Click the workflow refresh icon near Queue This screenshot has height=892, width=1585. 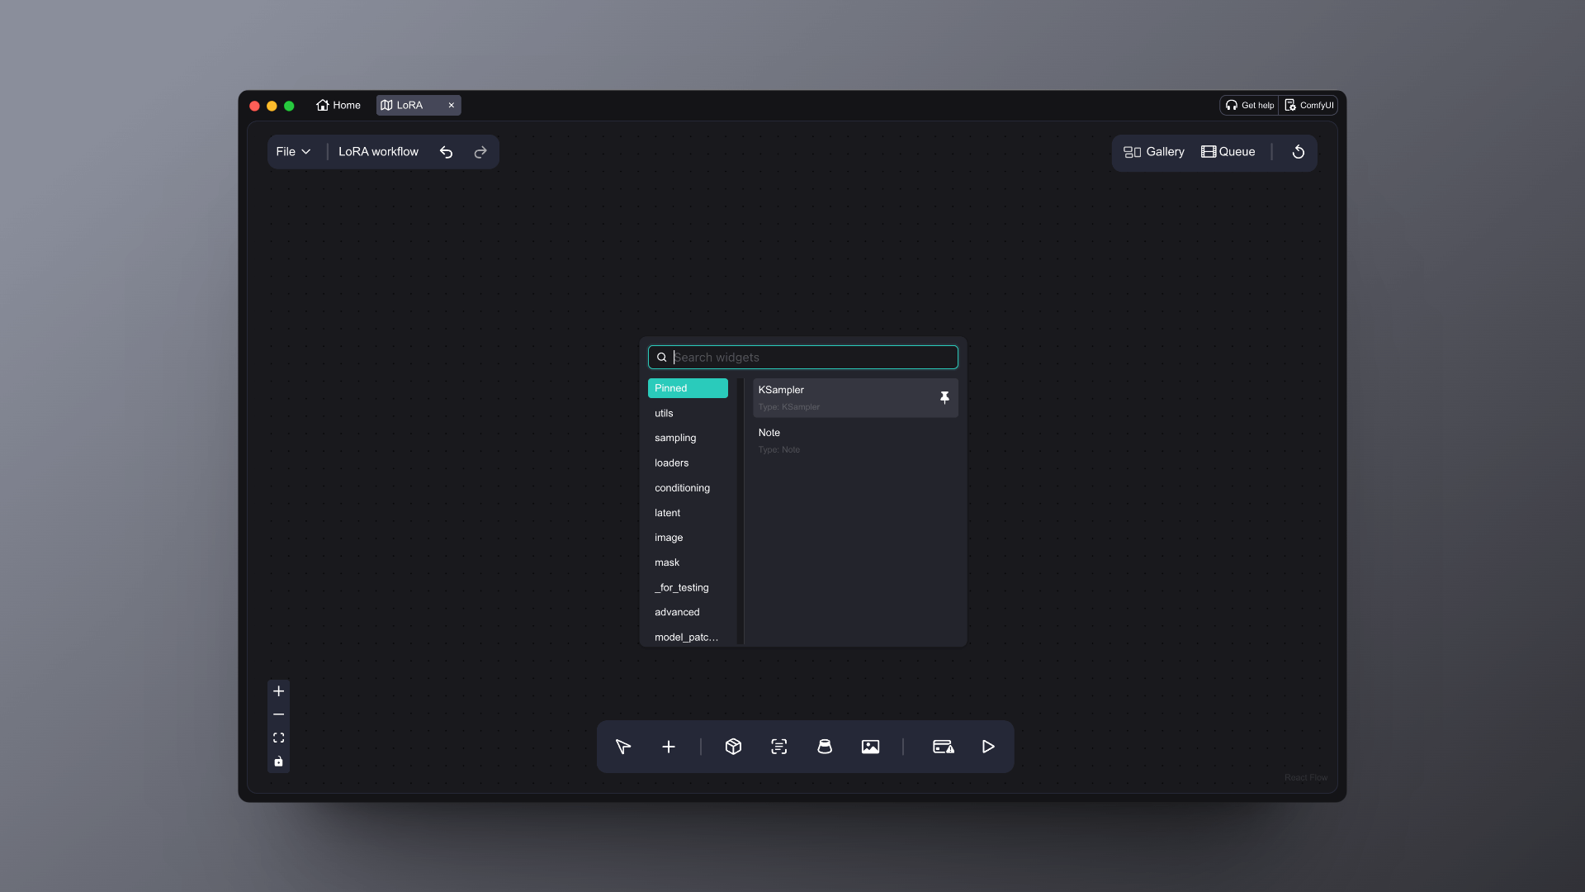pyautogui.click(x=1298, y=152)
